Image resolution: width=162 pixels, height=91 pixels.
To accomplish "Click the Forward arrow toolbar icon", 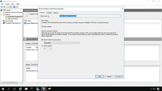I will 4,7.
